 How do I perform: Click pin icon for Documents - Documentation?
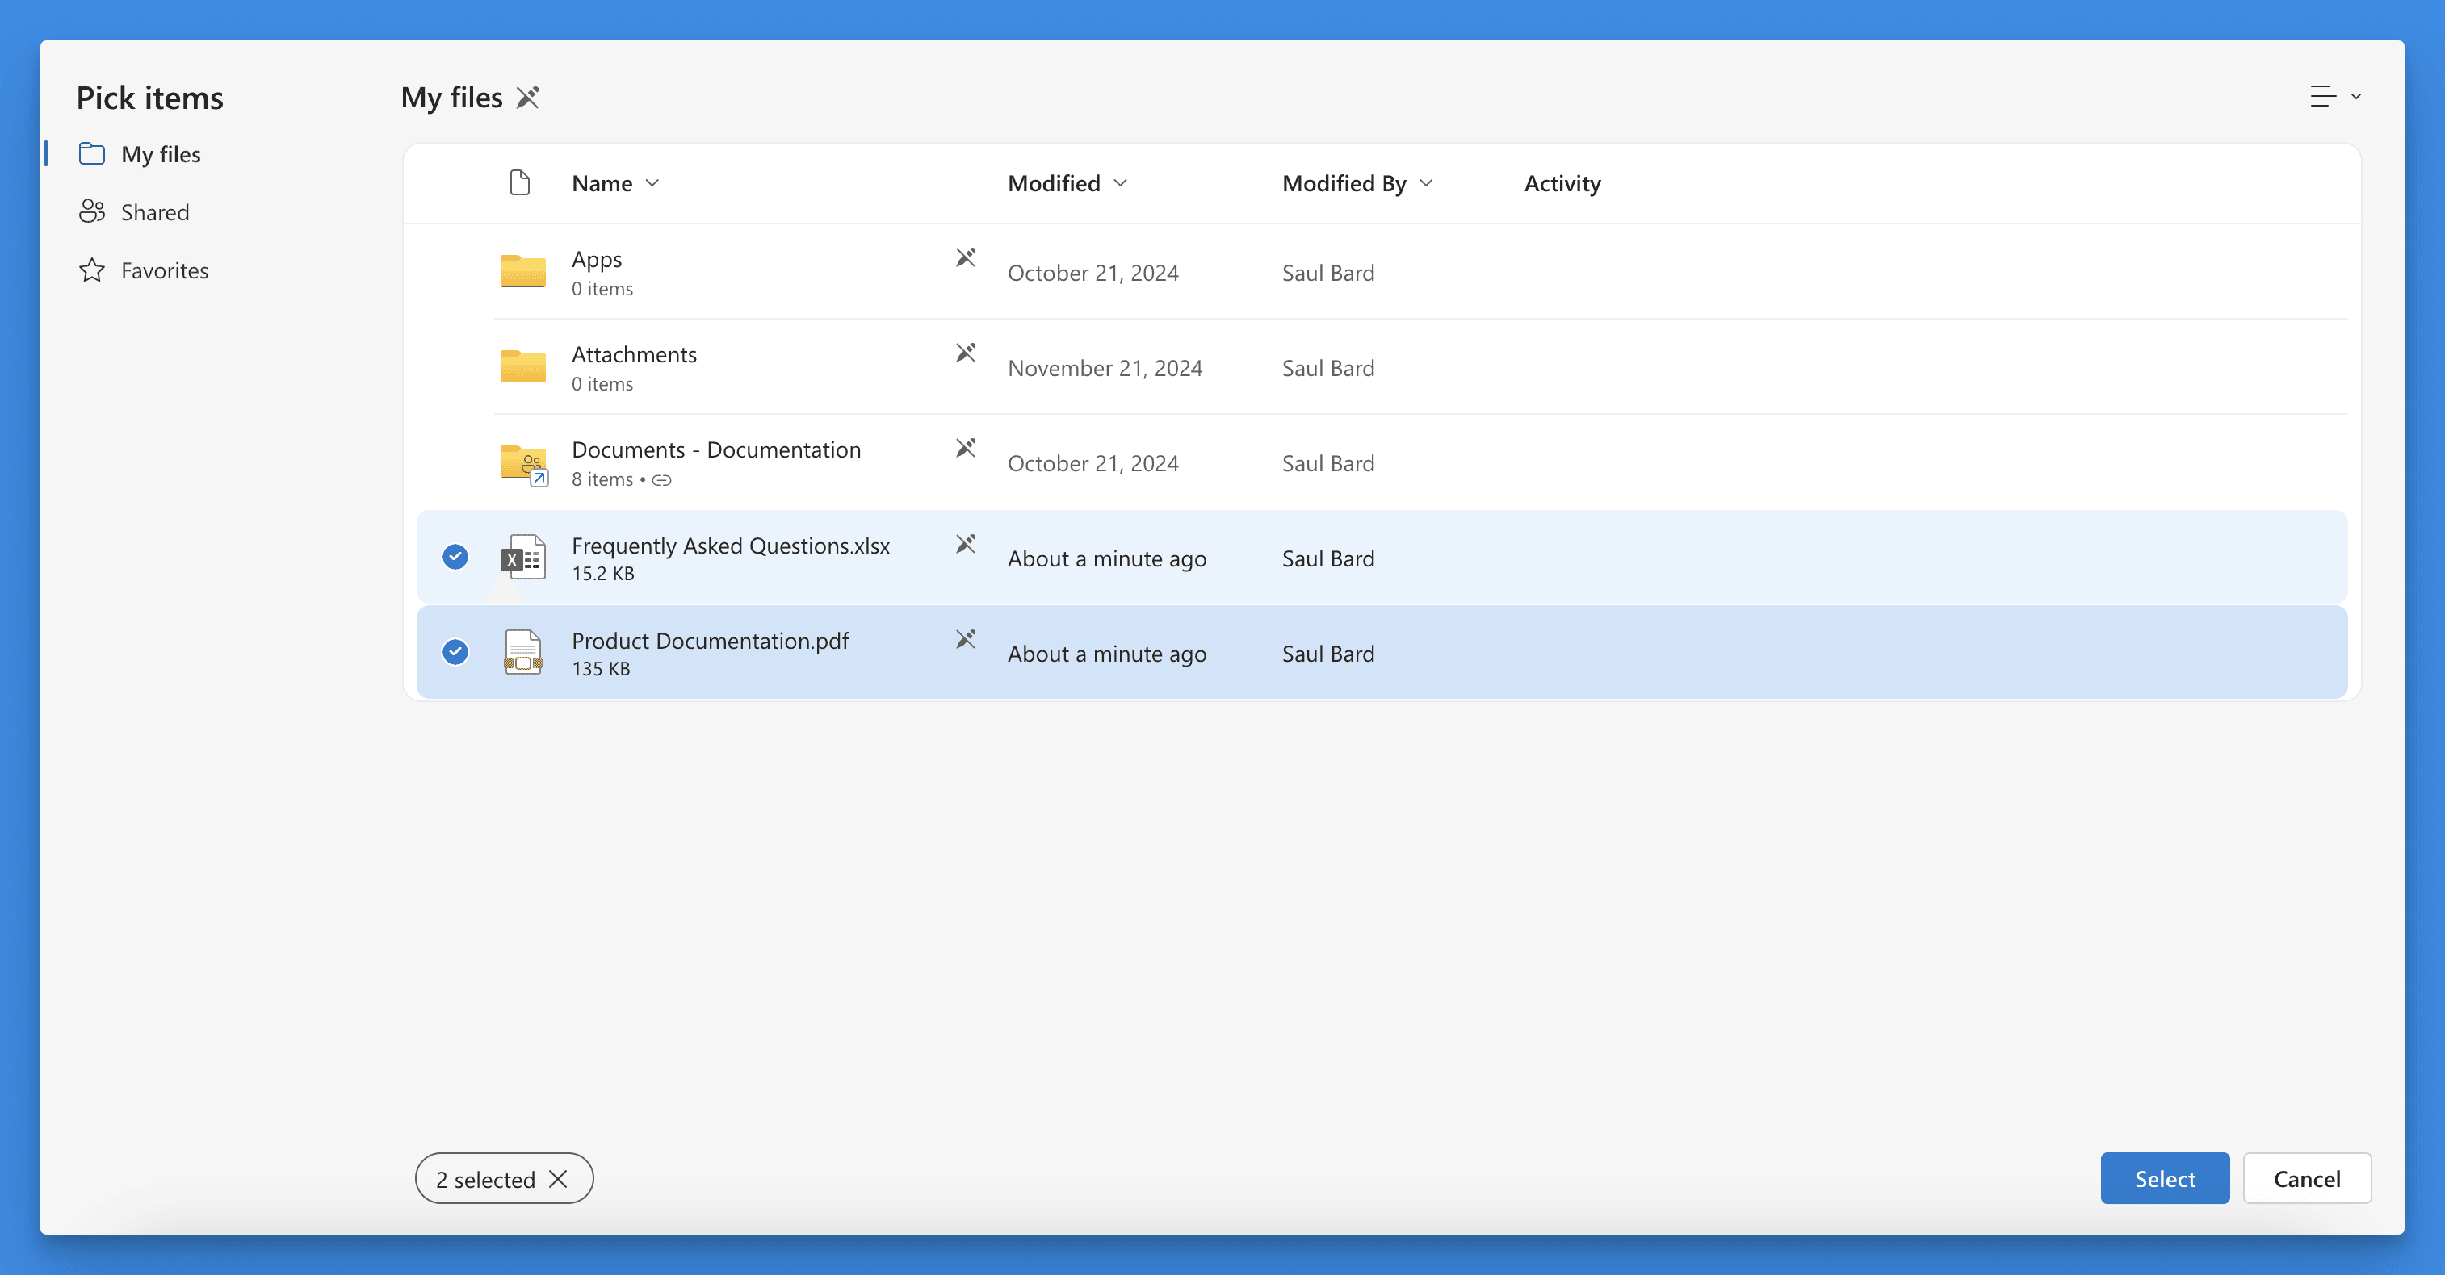click(965, 448)
